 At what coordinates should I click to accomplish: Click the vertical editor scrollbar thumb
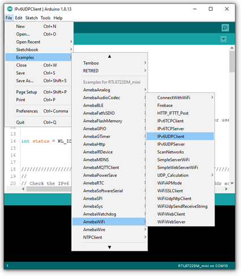coord(232,62)
